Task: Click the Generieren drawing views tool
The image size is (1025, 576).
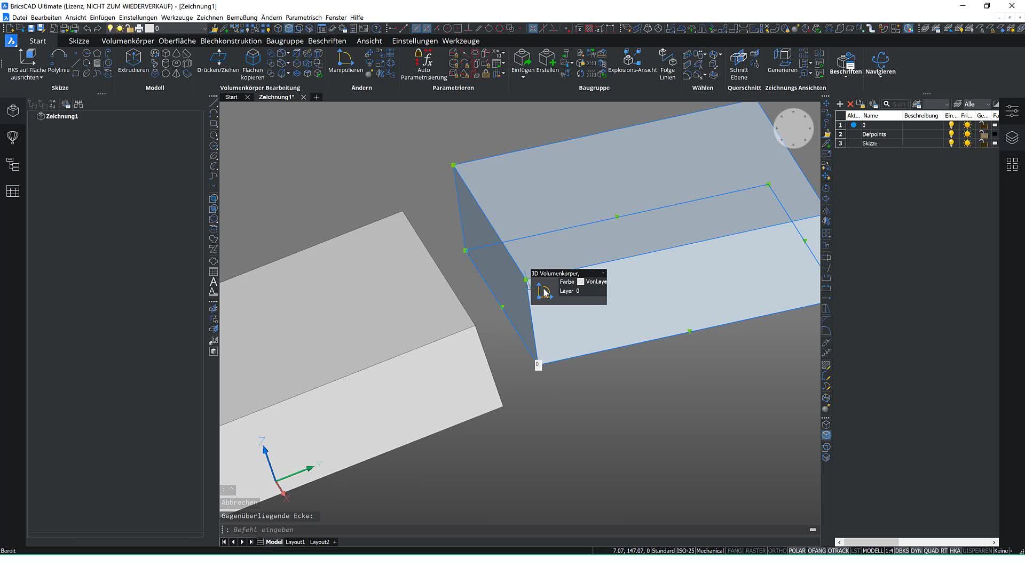Action: 782,61
